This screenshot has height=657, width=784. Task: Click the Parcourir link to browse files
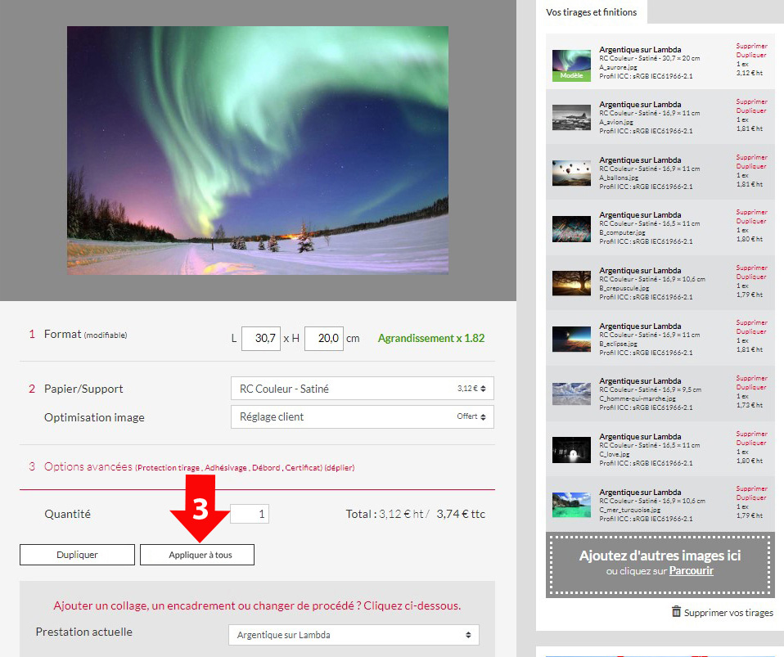[x=691, y=571]
